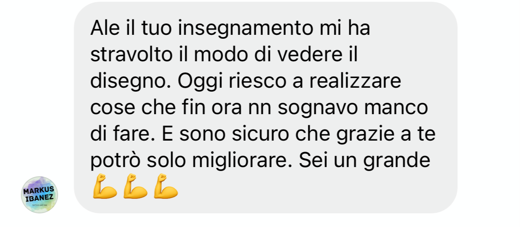Click the middle flexed bicep emoji
The width and height of the screenshot is (520, 227).
(x=135, y=186)
